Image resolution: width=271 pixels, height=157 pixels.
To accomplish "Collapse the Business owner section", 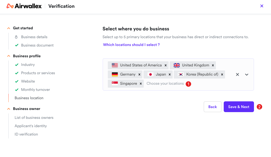I will pyautogui.click(x=9, y=109).
